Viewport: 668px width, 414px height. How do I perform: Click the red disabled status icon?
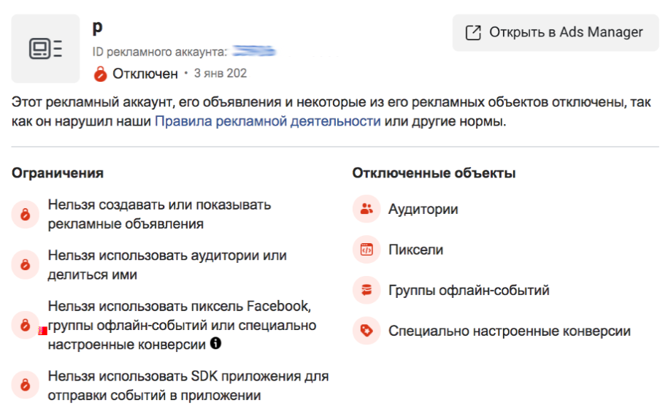[x=100, y=74]
